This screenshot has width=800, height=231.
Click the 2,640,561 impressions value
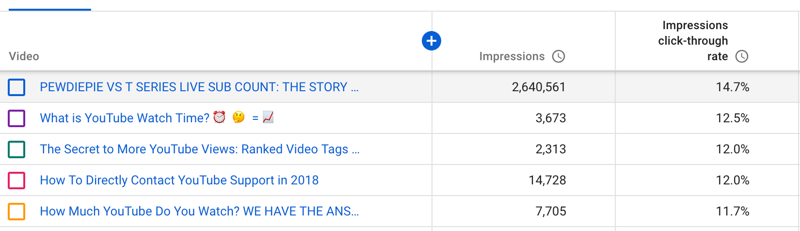coord(539,87)
